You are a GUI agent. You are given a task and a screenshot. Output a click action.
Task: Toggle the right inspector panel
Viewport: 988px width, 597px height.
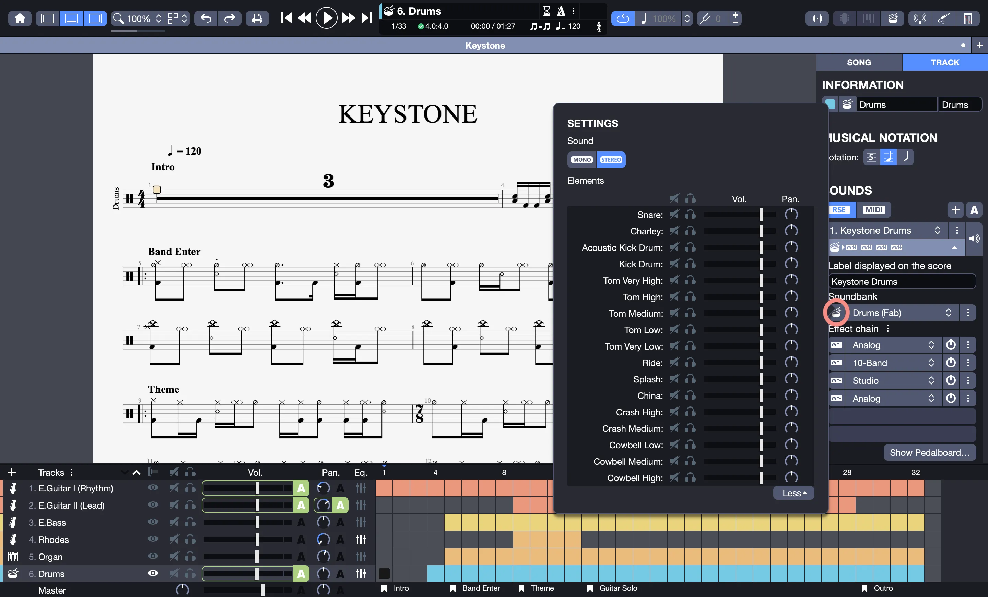click(x=95, y=19)
